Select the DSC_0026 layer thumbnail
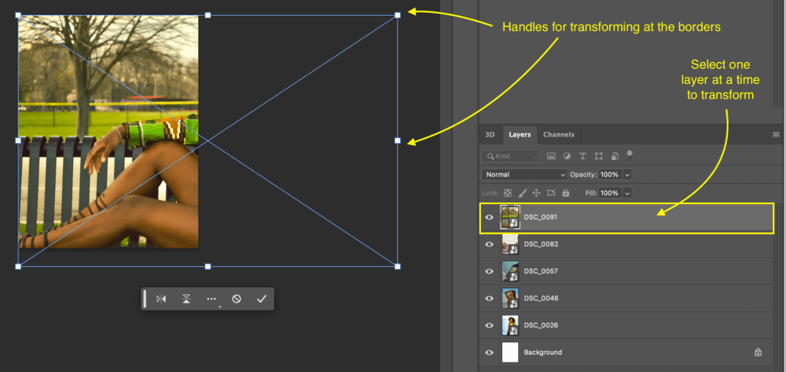 point(510,326)
